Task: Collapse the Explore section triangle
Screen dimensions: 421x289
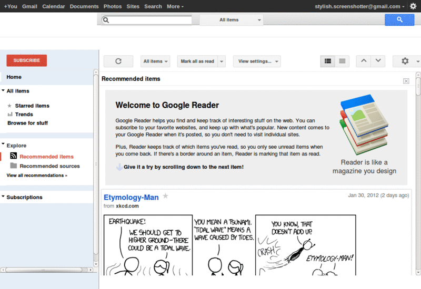Action: [x=3, y=144]
